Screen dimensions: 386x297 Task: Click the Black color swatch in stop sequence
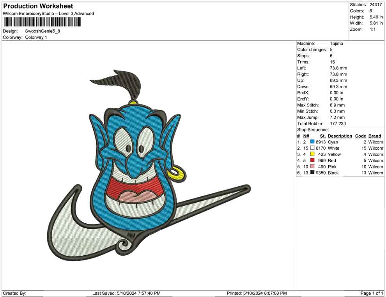pyautogui.click(x=312, y=173)
